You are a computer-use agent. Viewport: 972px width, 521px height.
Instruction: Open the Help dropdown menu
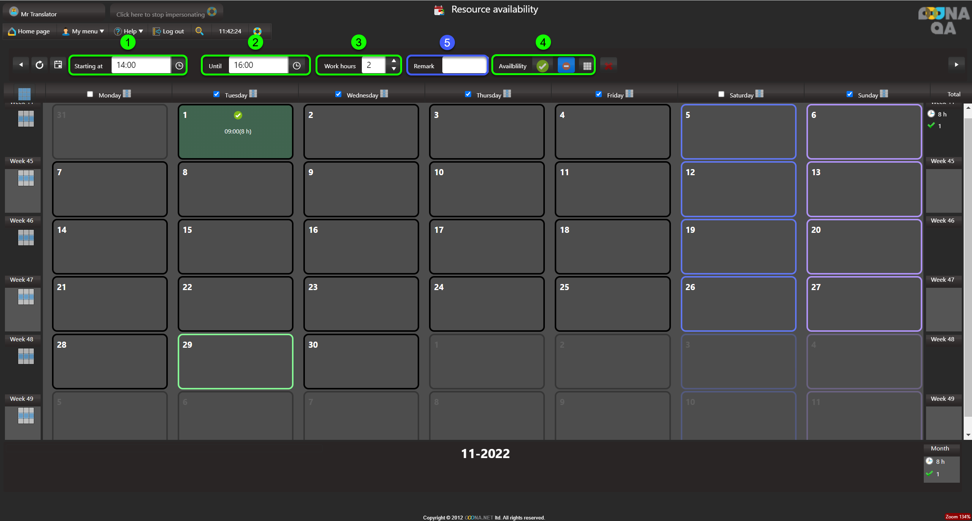(129, 31)
